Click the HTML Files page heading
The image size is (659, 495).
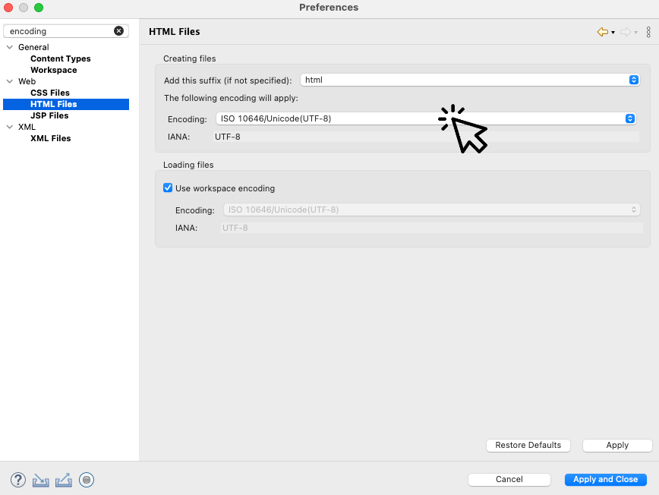175,32
